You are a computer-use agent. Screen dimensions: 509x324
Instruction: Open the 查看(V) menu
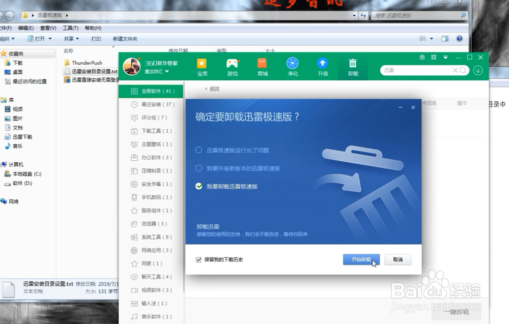(x=47, y=27)
